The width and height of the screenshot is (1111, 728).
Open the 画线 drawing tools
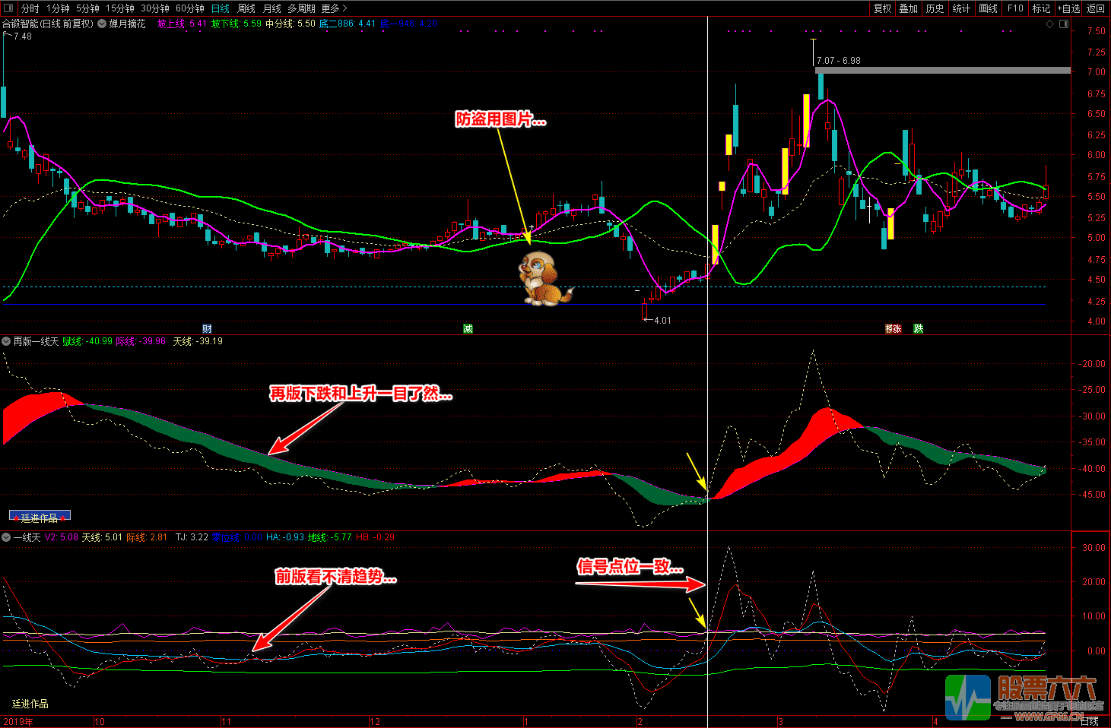coord(988,8)
